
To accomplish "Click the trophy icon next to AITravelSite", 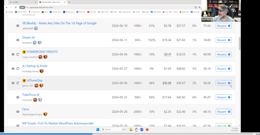I will coord(24,81).
